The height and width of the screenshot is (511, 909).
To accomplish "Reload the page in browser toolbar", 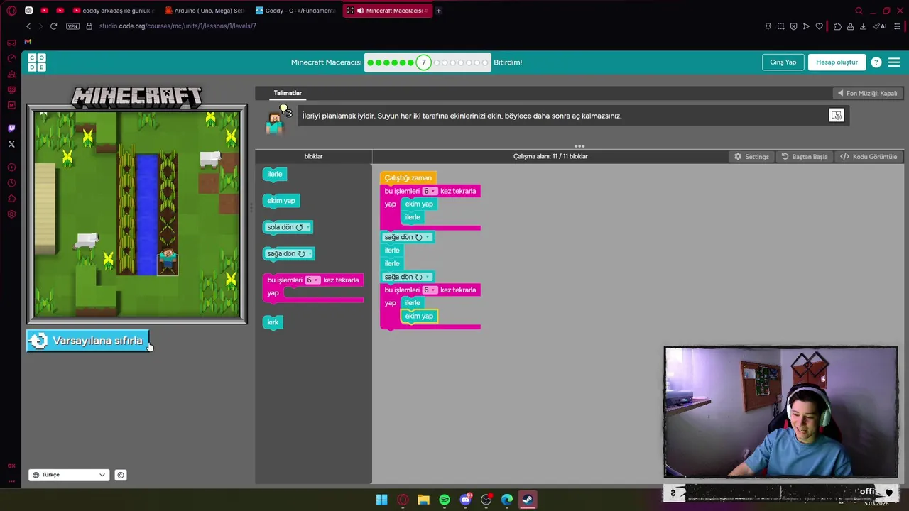I will coord(53,26).
